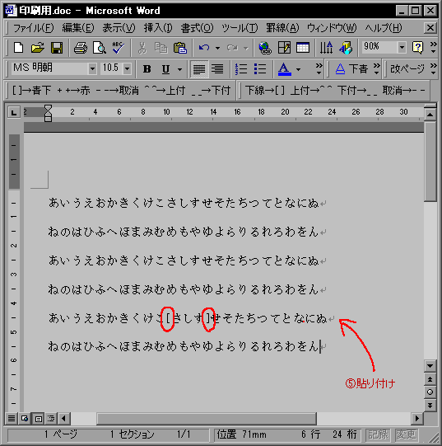Open font color dropdown arrow
This screenshot has height=446, width=442.
pos(298,68)
